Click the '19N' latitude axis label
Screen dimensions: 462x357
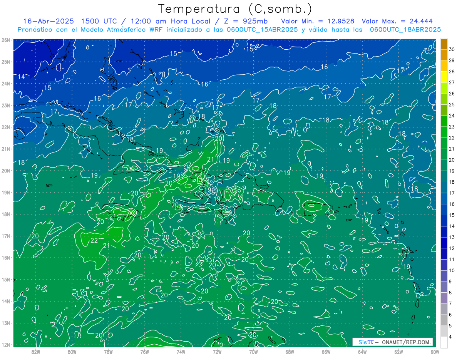coord(6,192)
